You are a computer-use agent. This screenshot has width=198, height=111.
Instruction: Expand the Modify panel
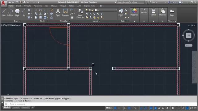click(x=44, y=21)
